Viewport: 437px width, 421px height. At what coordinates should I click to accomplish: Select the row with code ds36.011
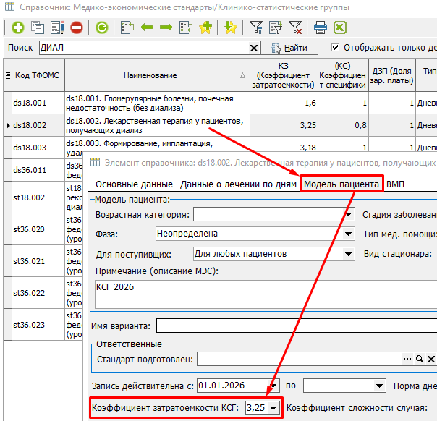(38, 170)
